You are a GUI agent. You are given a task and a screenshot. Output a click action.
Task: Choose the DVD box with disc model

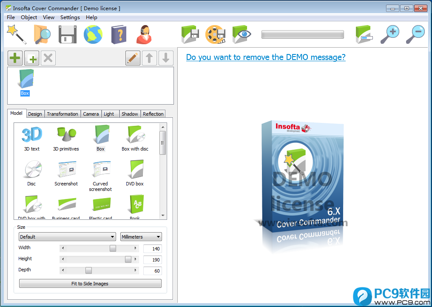(32, 207)
